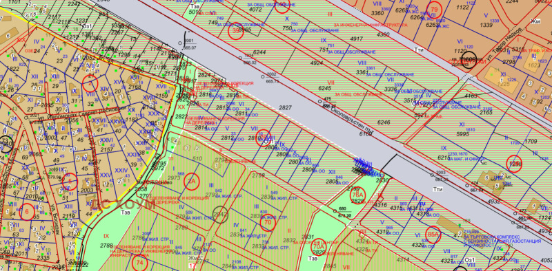Image resolution: width=552 pixels, height=271 pixels.
Task: Click parcel number 2827 on the road
Action: pyautogui.click(x=285, y=108)
